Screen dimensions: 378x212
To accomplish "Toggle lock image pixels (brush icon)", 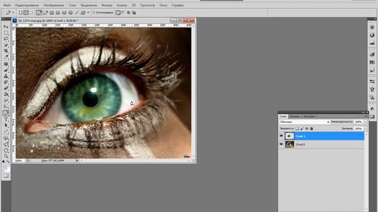I will (x=302, y=128).
